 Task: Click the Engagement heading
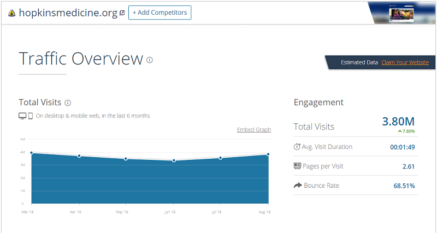coord(318,103)
